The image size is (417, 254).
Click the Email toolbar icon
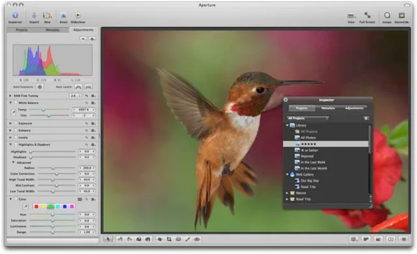pyautogui.click(x=63, y=16)
